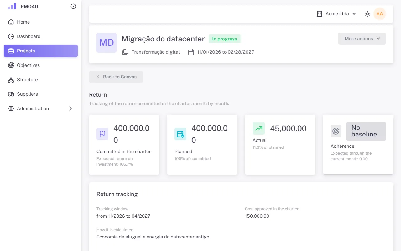This screenshot has height=251, width=401.
Task: Click the Structure hierarchy icon
Action: [11, 80]
